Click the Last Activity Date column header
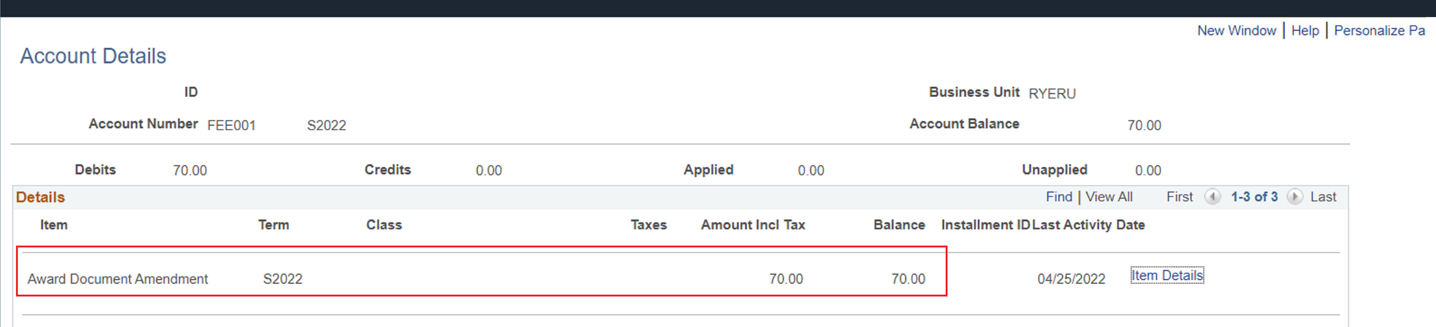 tap(1088, 225)
